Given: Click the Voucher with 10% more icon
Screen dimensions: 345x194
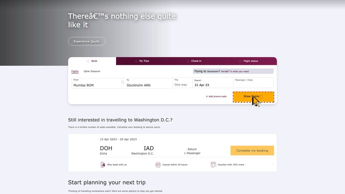Looking at the screenshot, I should tap(213, 164).
